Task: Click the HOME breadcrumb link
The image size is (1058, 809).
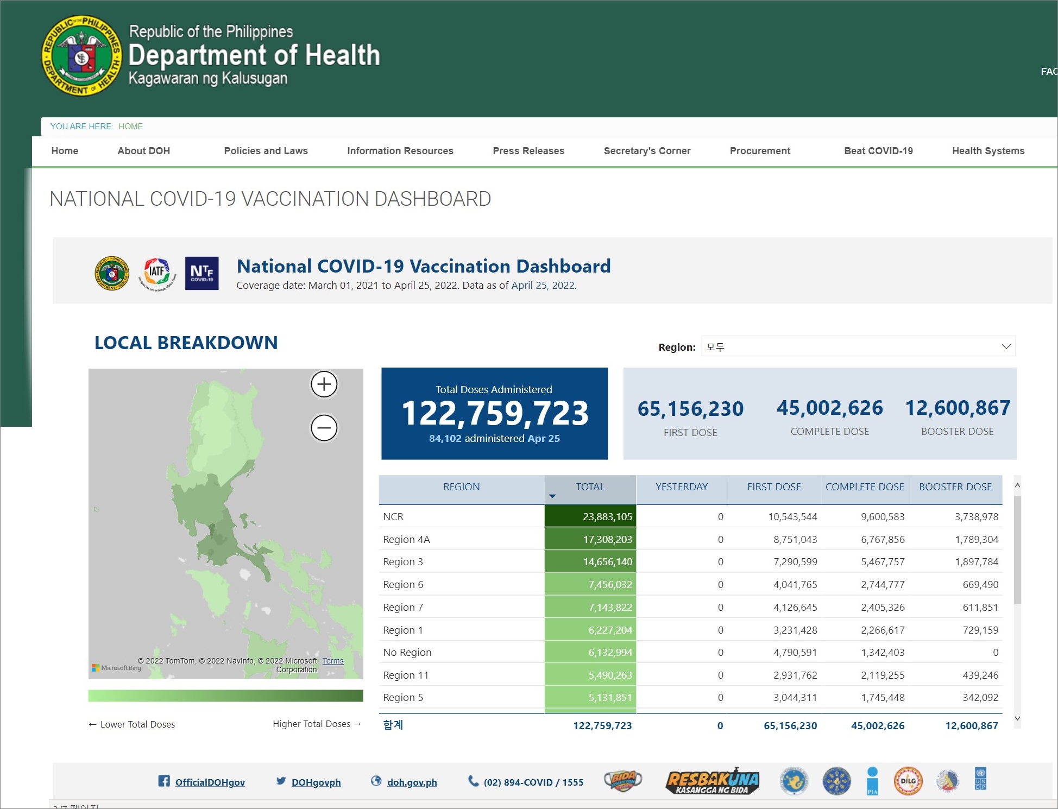Action: (130, 127)
